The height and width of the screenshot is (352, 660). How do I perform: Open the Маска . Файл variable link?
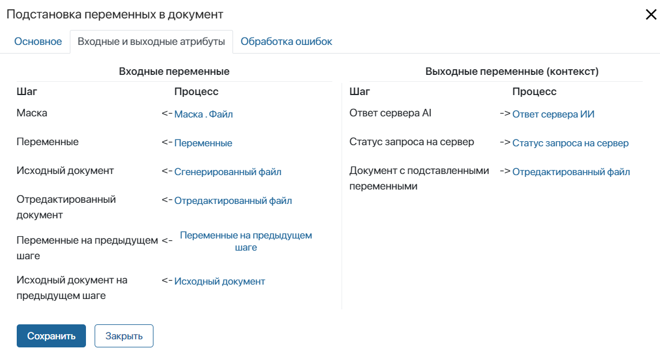coord(204,113)
